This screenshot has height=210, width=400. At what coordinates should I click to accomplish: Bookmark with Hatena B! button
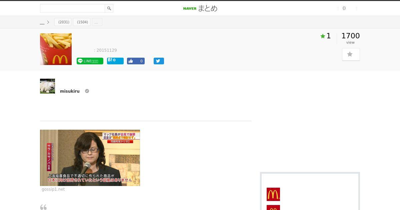tap(115, 61)
